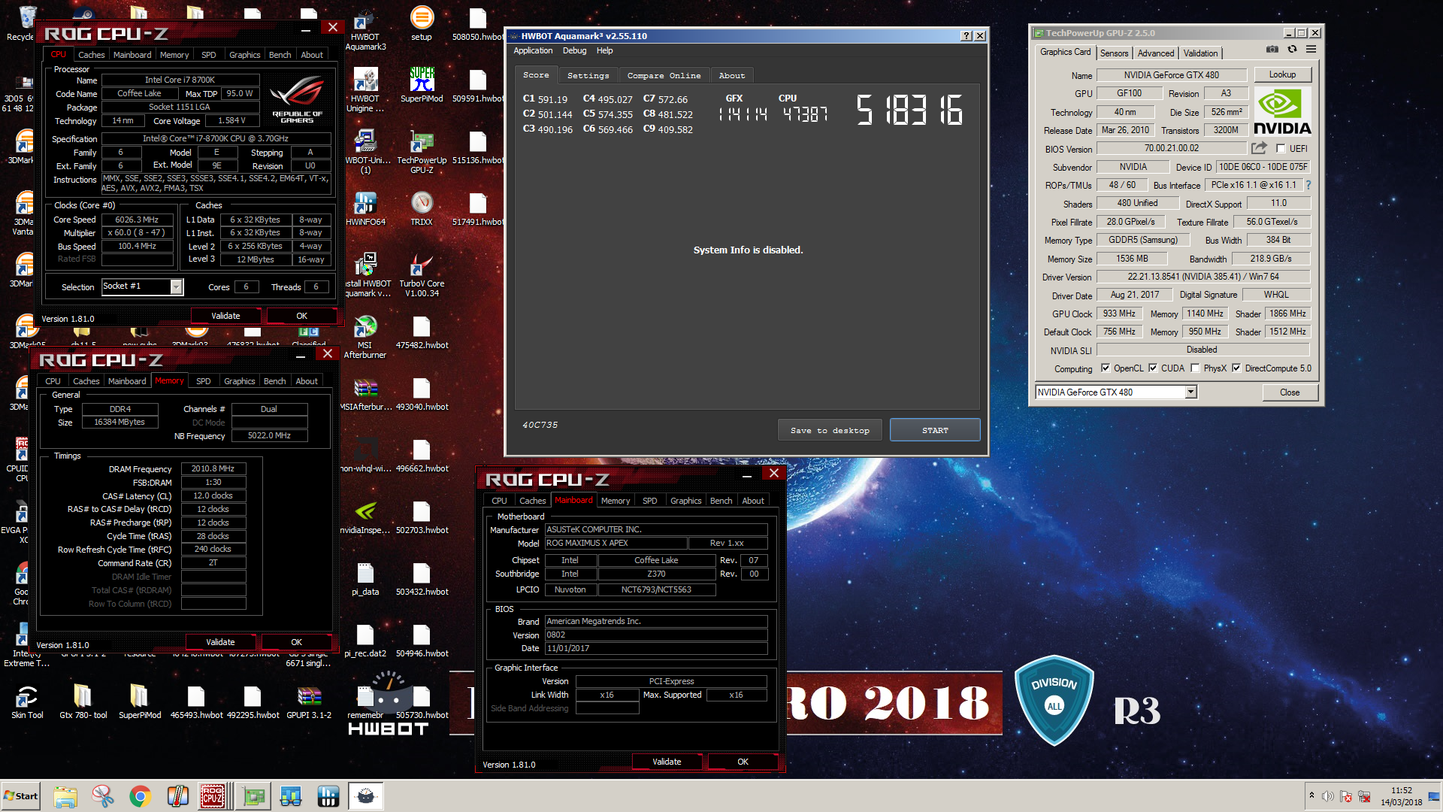The height and width of the screenshot is (812, 1443).
Task: Toggle the UEFI checkbox in GPU-Z
Action: (x=1281, y=149)
